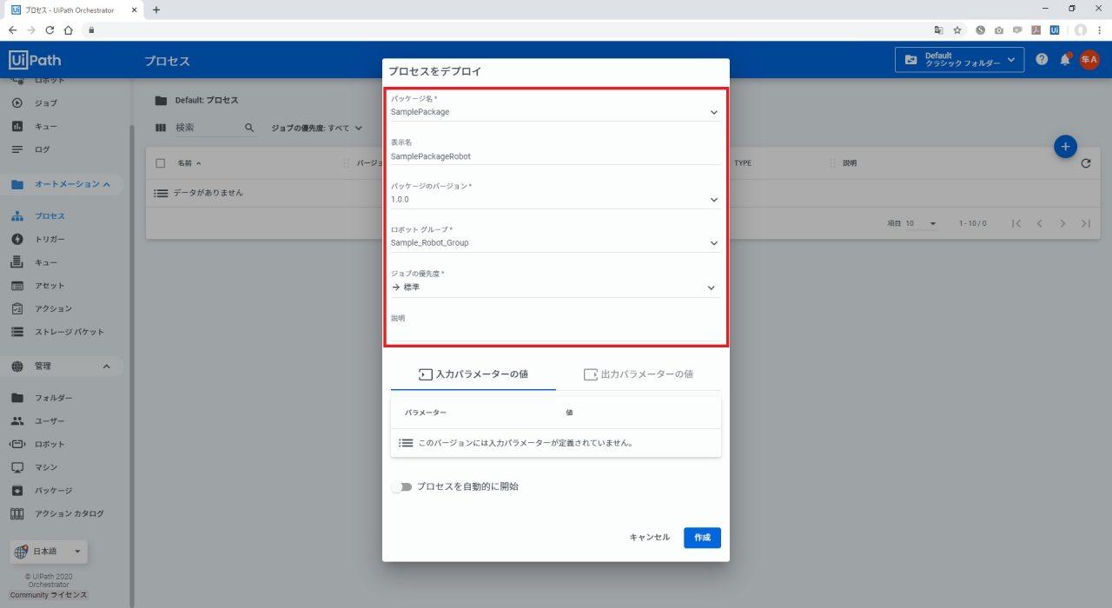Bookmark the page with the star icon
This screenshot has width=1112, height=608.
(x=957, y=30)
